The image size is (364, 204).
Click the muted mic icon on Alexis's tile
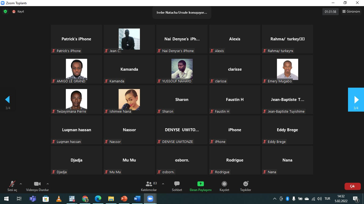click(212, 51)
